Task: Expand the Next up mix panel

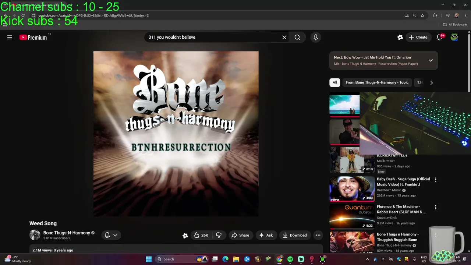Action: tap(431, 60)
